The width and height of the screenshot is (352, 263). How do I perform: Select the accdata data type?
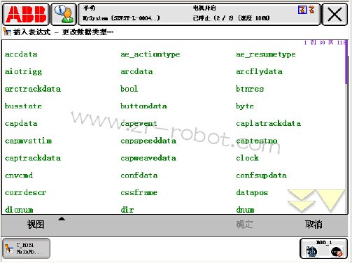tap(21, 55)
